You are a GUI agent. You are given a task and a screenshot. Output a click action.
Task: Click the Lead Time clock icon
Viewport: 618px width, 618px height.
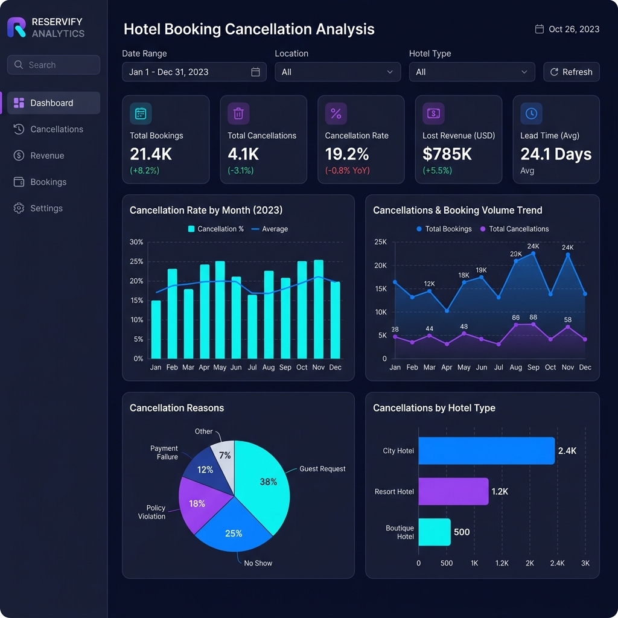coord(531,113)
